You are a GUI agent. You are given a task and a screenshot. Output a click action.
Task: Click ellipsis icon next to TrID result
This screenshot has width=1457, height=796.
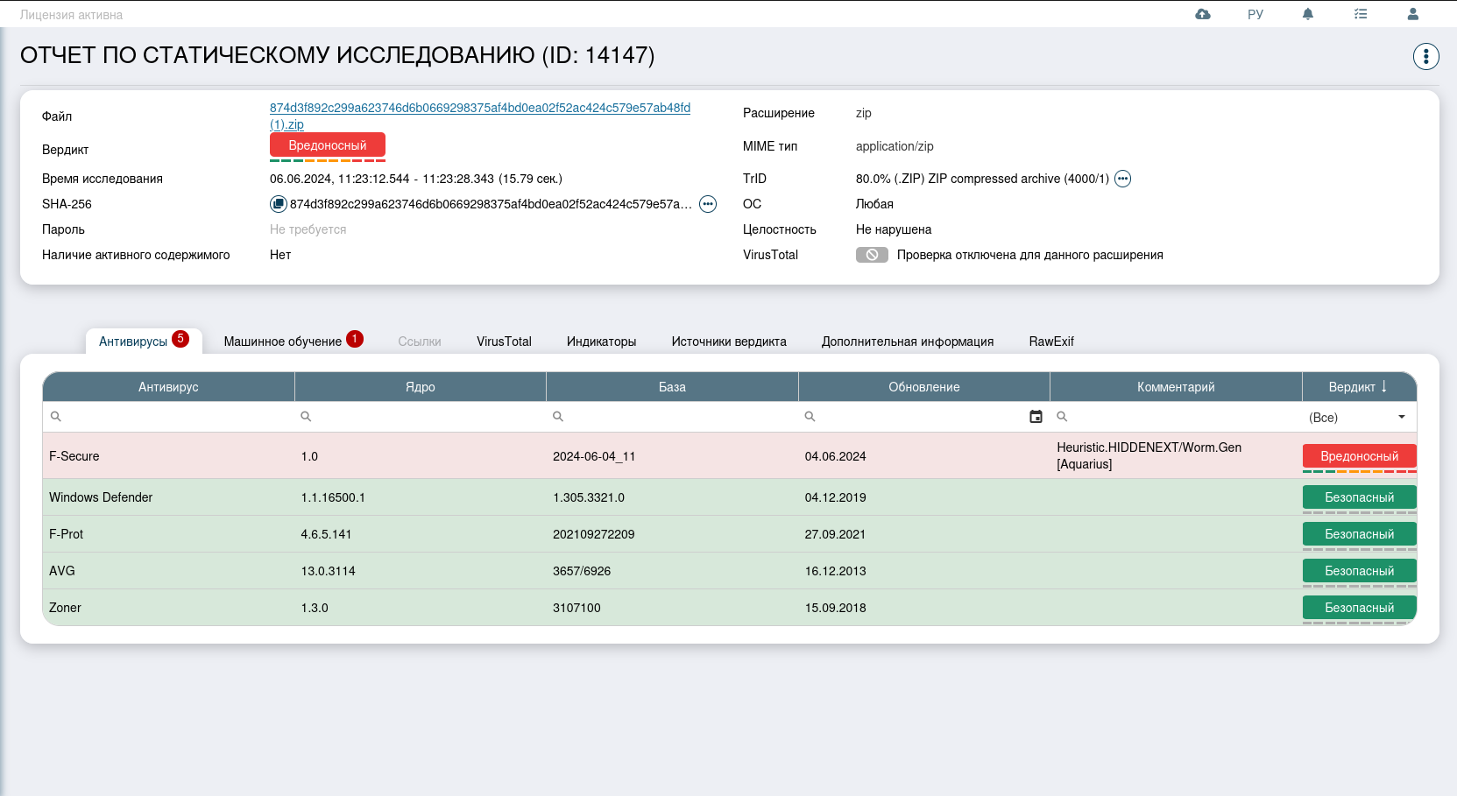pyautogui.click(x=1122, y=179)
